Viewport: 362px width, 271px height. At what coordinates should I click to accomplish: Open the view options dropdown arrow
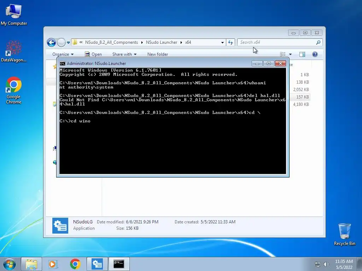[x=291, y=54]
